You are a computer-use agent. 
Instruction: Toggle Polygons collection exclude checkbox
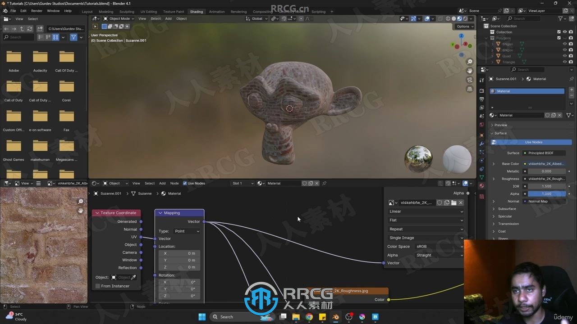pos(559,38)
